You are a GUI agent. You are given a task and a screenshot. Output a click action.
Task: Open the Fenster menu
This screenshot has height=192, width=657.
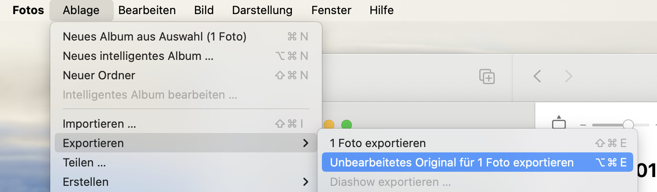331,10
